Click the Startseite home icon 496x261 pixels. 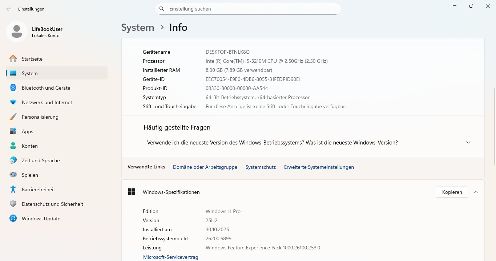coord(13,59)
